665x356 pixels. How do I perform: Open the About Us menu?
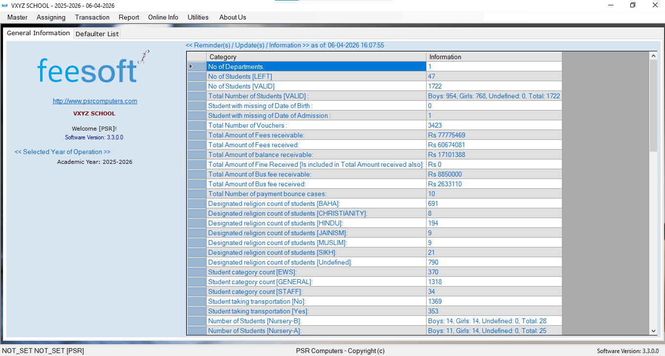(x=233, y=17)
